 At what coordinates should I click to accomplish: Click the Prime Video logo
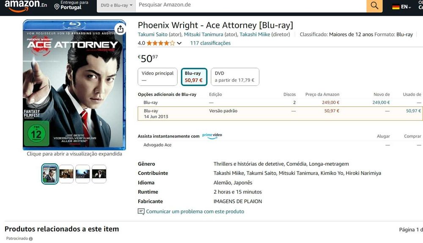(212, 136)
